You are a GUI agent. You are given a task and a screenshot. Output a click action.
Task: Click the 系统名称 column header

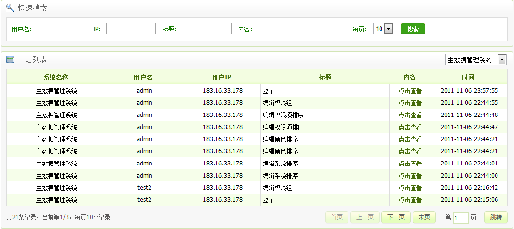[x=56, y=77]
